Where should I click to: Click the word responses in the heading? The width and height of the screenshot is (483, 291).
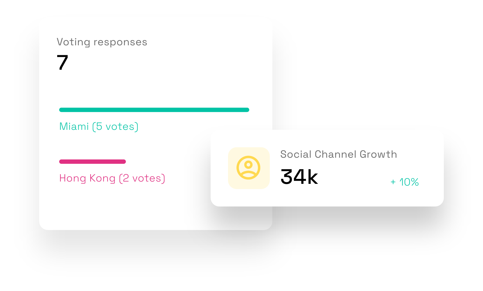tap(120, 43)
